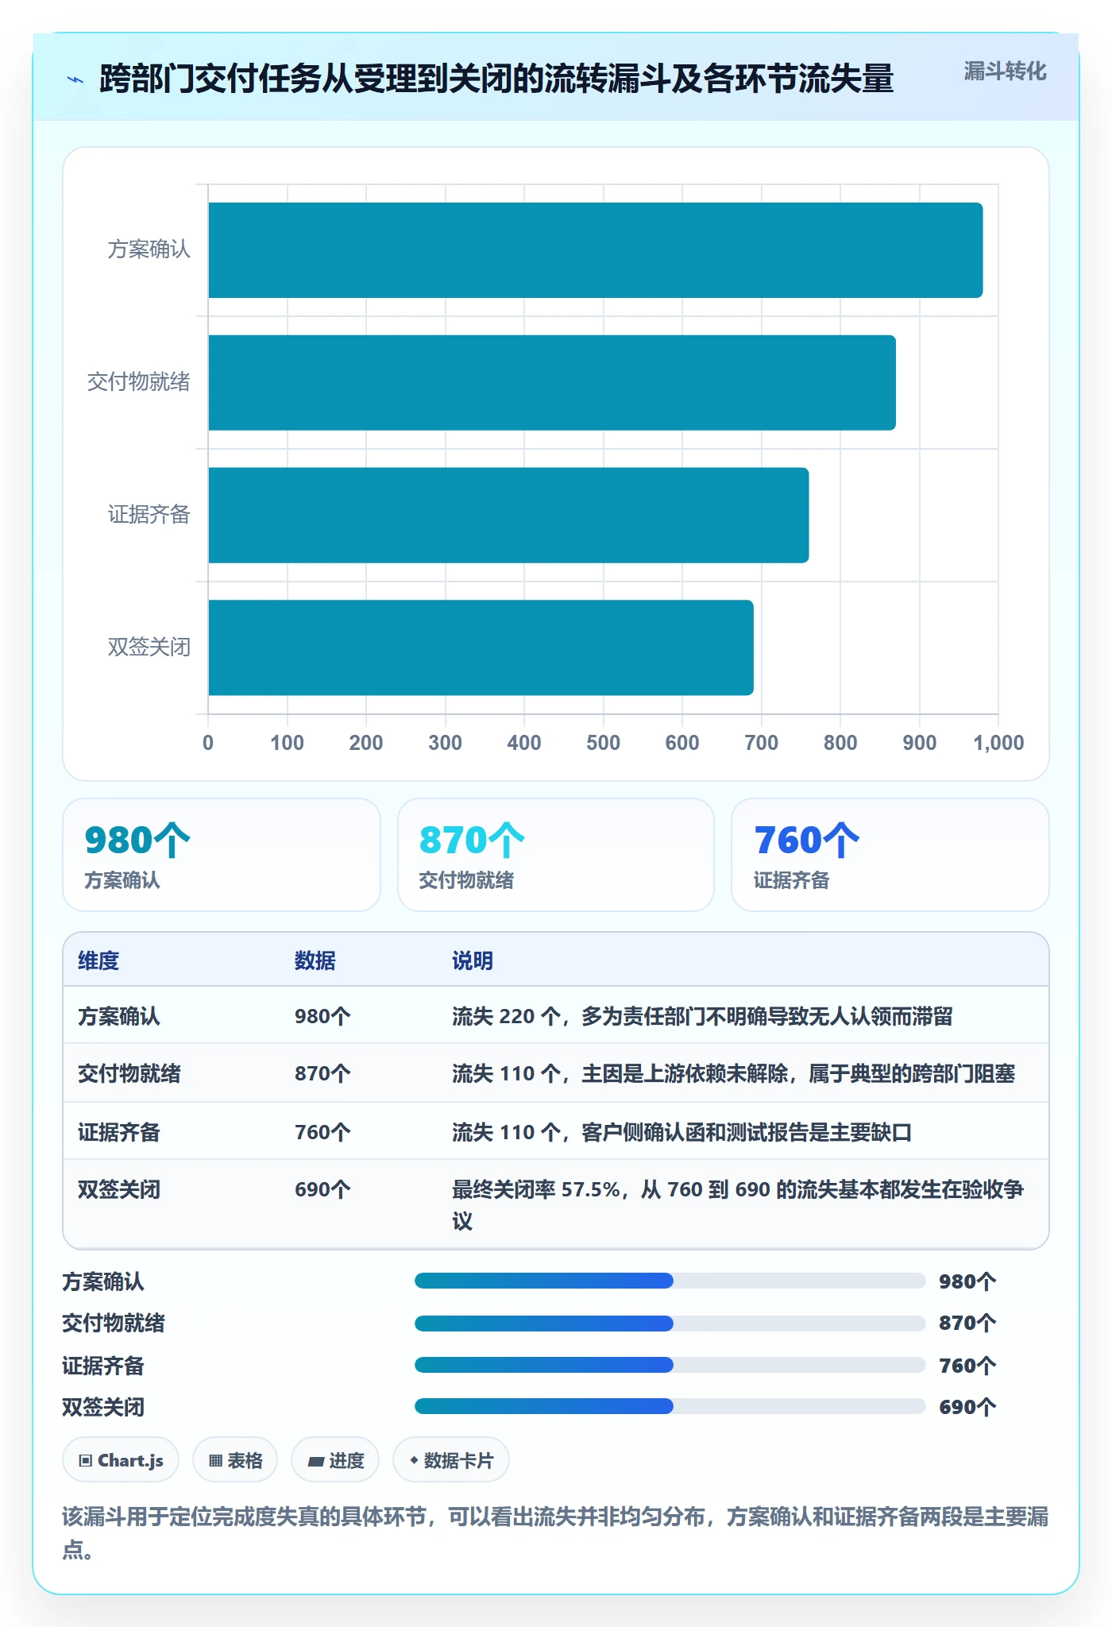Click the note about 客户侧确认函和测试报告
Screen dimensions: 1112x1627
coord(681,1132)
